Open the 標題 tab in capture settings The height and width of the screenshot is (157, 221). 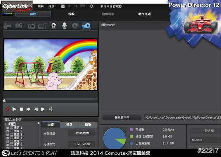pyautogui.click(x=69, y=125)
